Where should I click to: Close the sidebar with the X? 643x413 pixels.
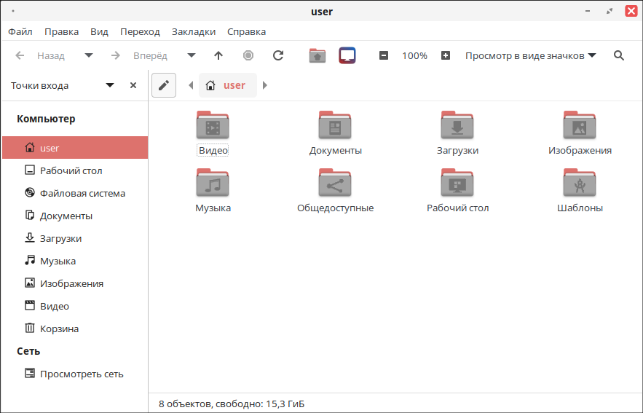pyautogui.click(x=133, y=85)
